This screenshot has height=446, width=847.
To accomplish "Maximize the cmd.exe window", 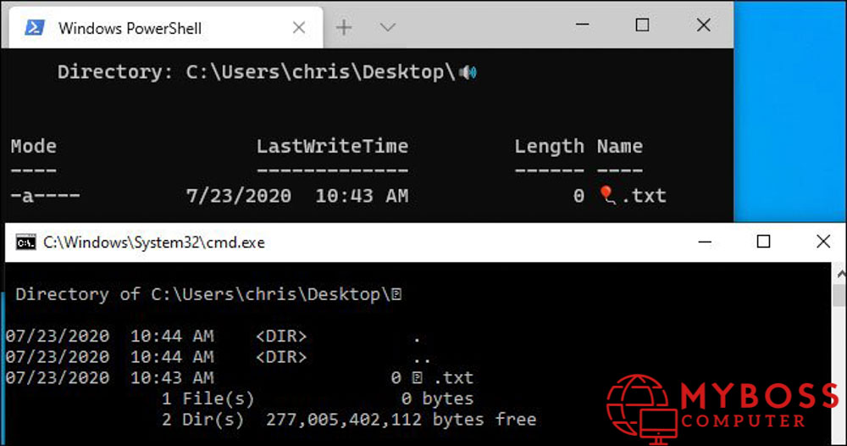I will [763, 243].
